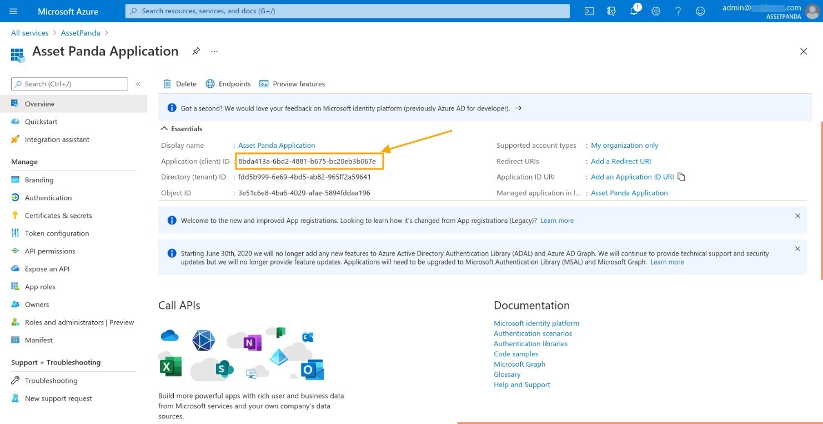The height and width of the screenshot is (424, 823).
Task: Open the settings gear icon
Action: click(656, 11)
